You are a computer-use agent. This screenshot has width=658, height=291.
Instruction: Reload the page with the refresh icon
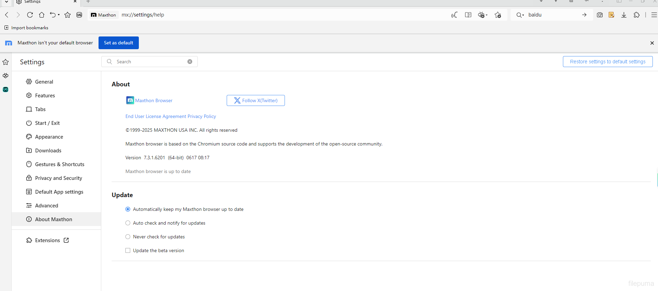click(x=30, y=15)
